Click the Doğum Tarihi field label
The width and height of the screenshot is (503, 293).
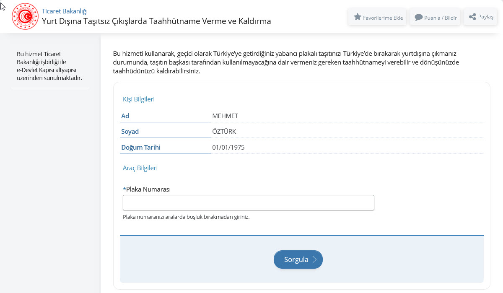click(x=141, y=148)
